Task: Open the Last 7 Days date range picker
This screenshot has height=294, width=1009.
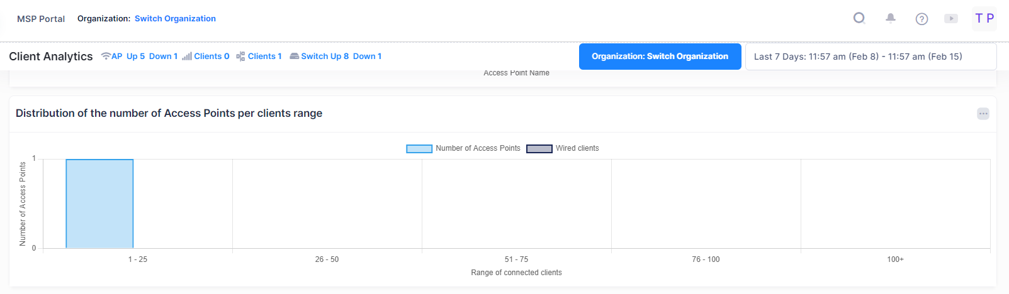Action: 871,57
